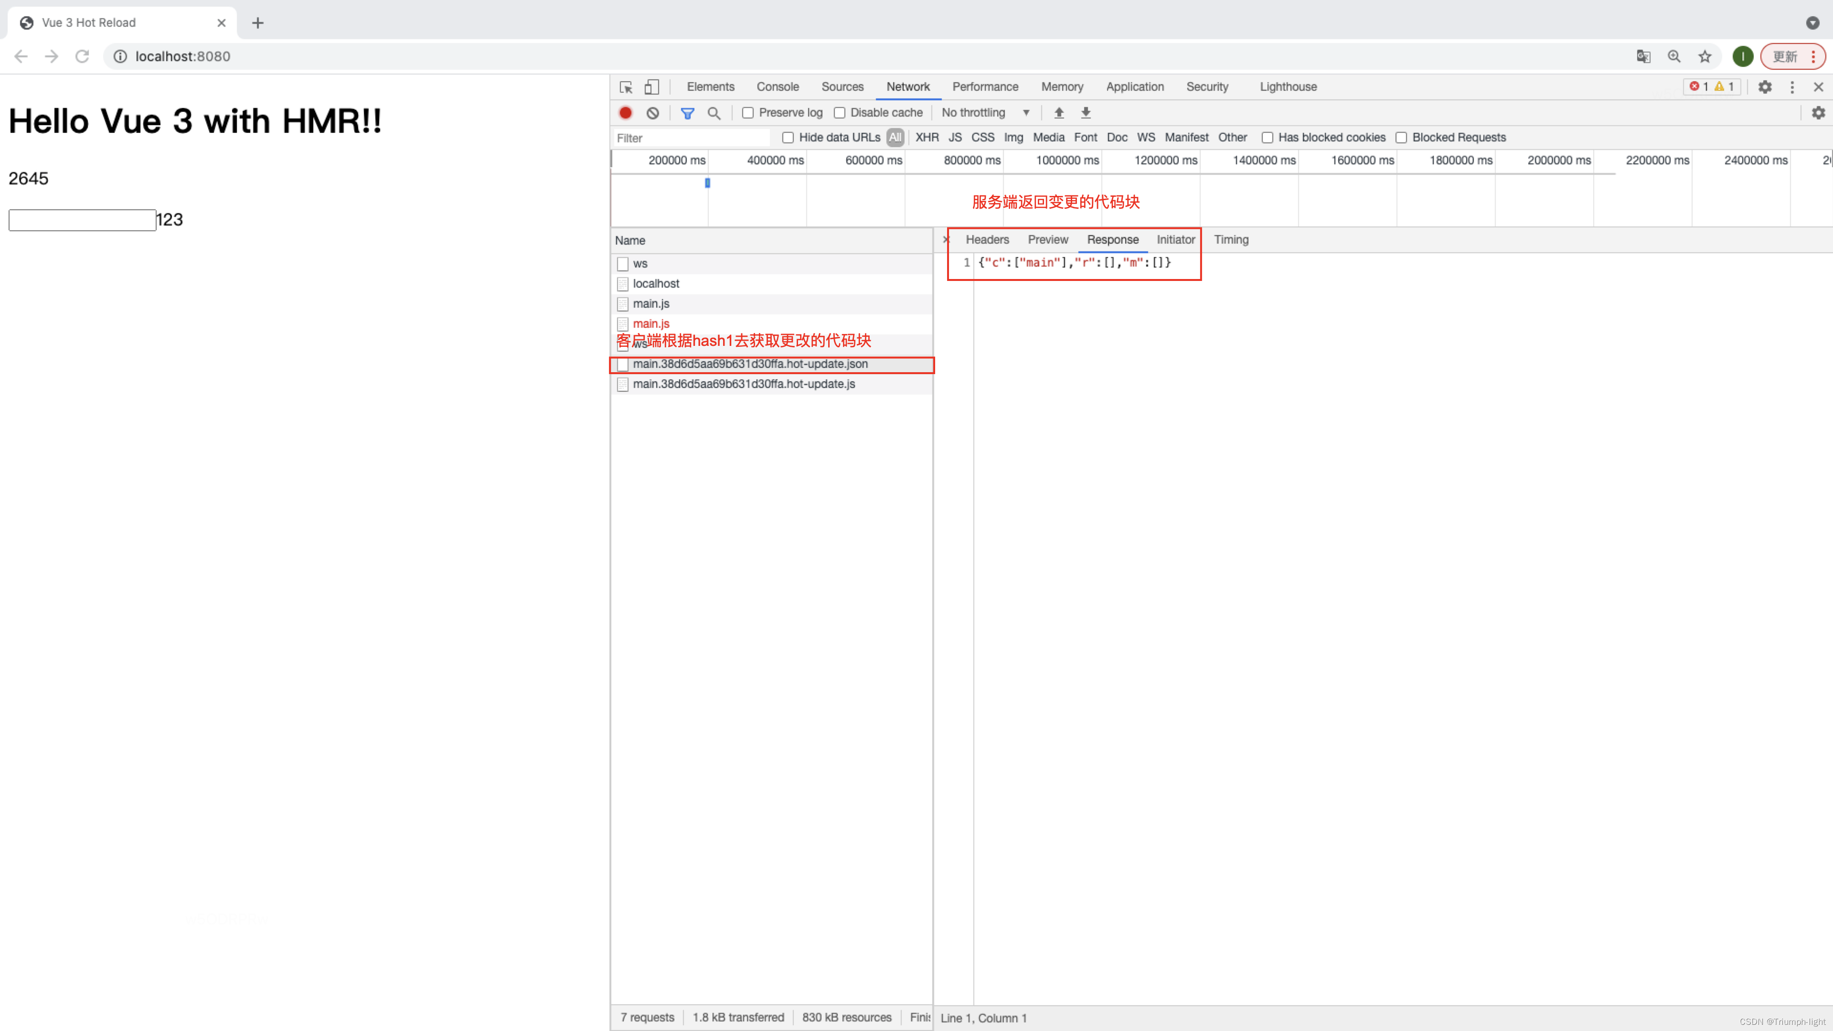1833x1031 pixels.
Task: Click the Chrome update button
Action: click(1792, 56)
